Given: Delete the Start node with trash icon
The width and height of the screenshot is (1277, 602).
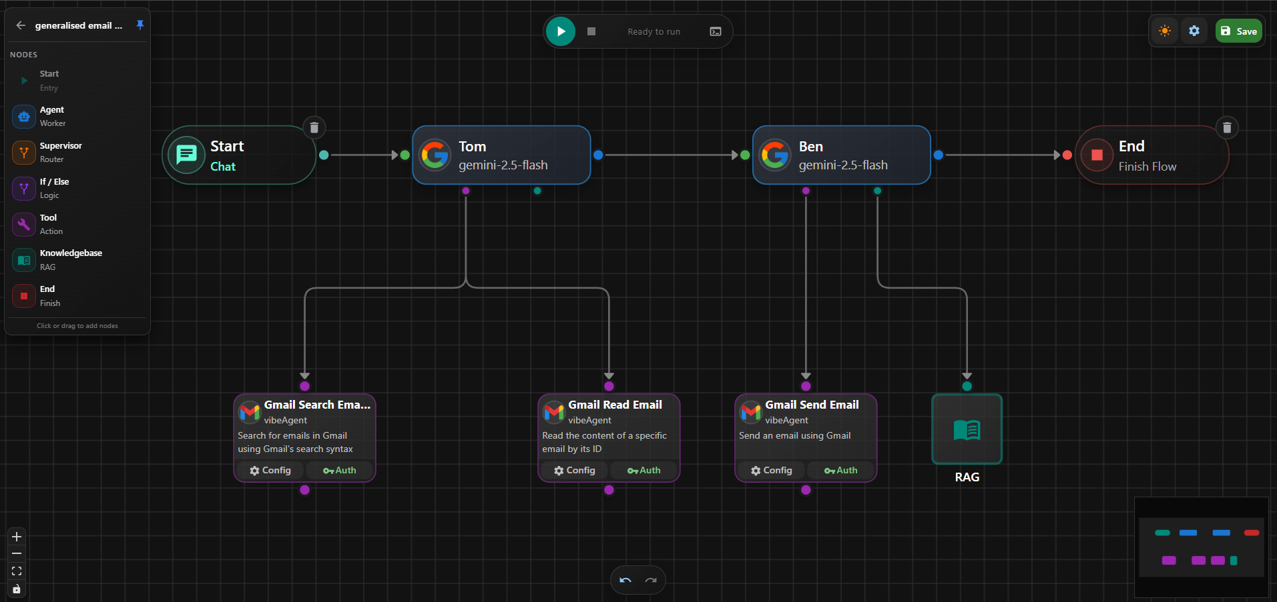Looking at the screenshot, I should click(x=314, y=127).
